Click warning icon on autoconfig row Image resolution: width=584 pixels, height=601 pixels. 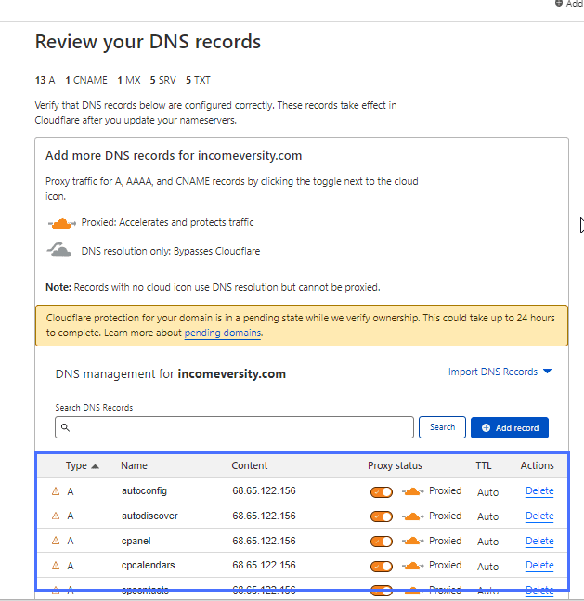click(56, 491)
